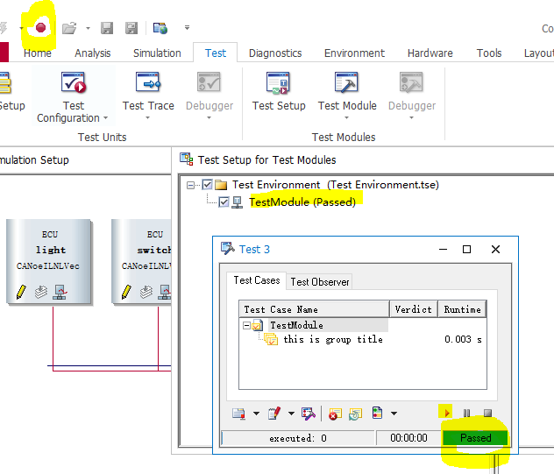
Task: Open the quick access toolbar customize arrow
Action: tap(187, 27)
